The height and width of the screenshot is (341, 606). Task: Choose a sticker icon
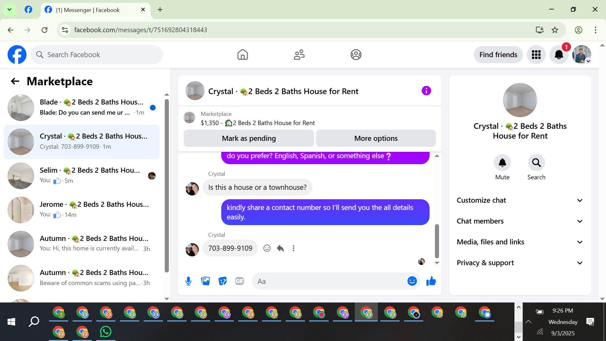[223, 281]
